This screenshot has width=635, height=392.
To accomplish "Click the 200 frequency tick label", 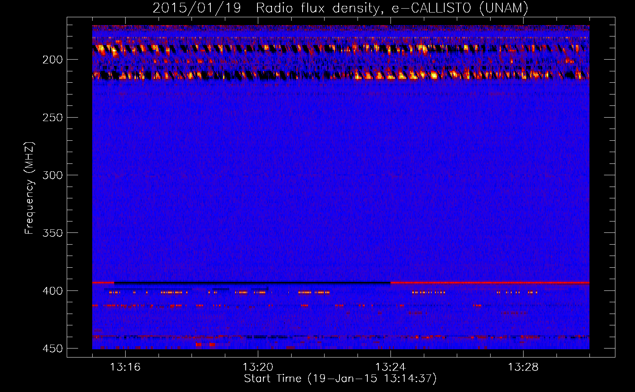I will pos(53,60).
